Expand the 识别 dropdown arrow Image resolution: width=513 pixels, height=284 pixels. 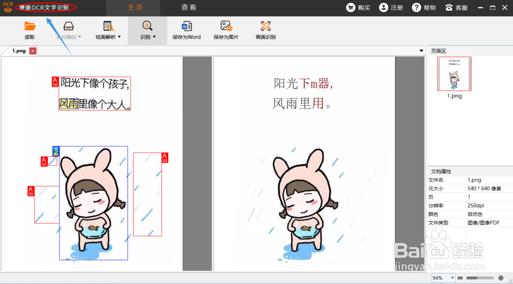click(154, 37)
